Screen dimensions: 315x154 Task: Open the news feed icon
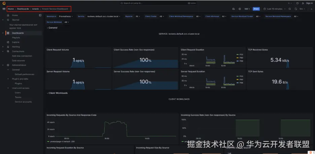click(x=303, y=3)
